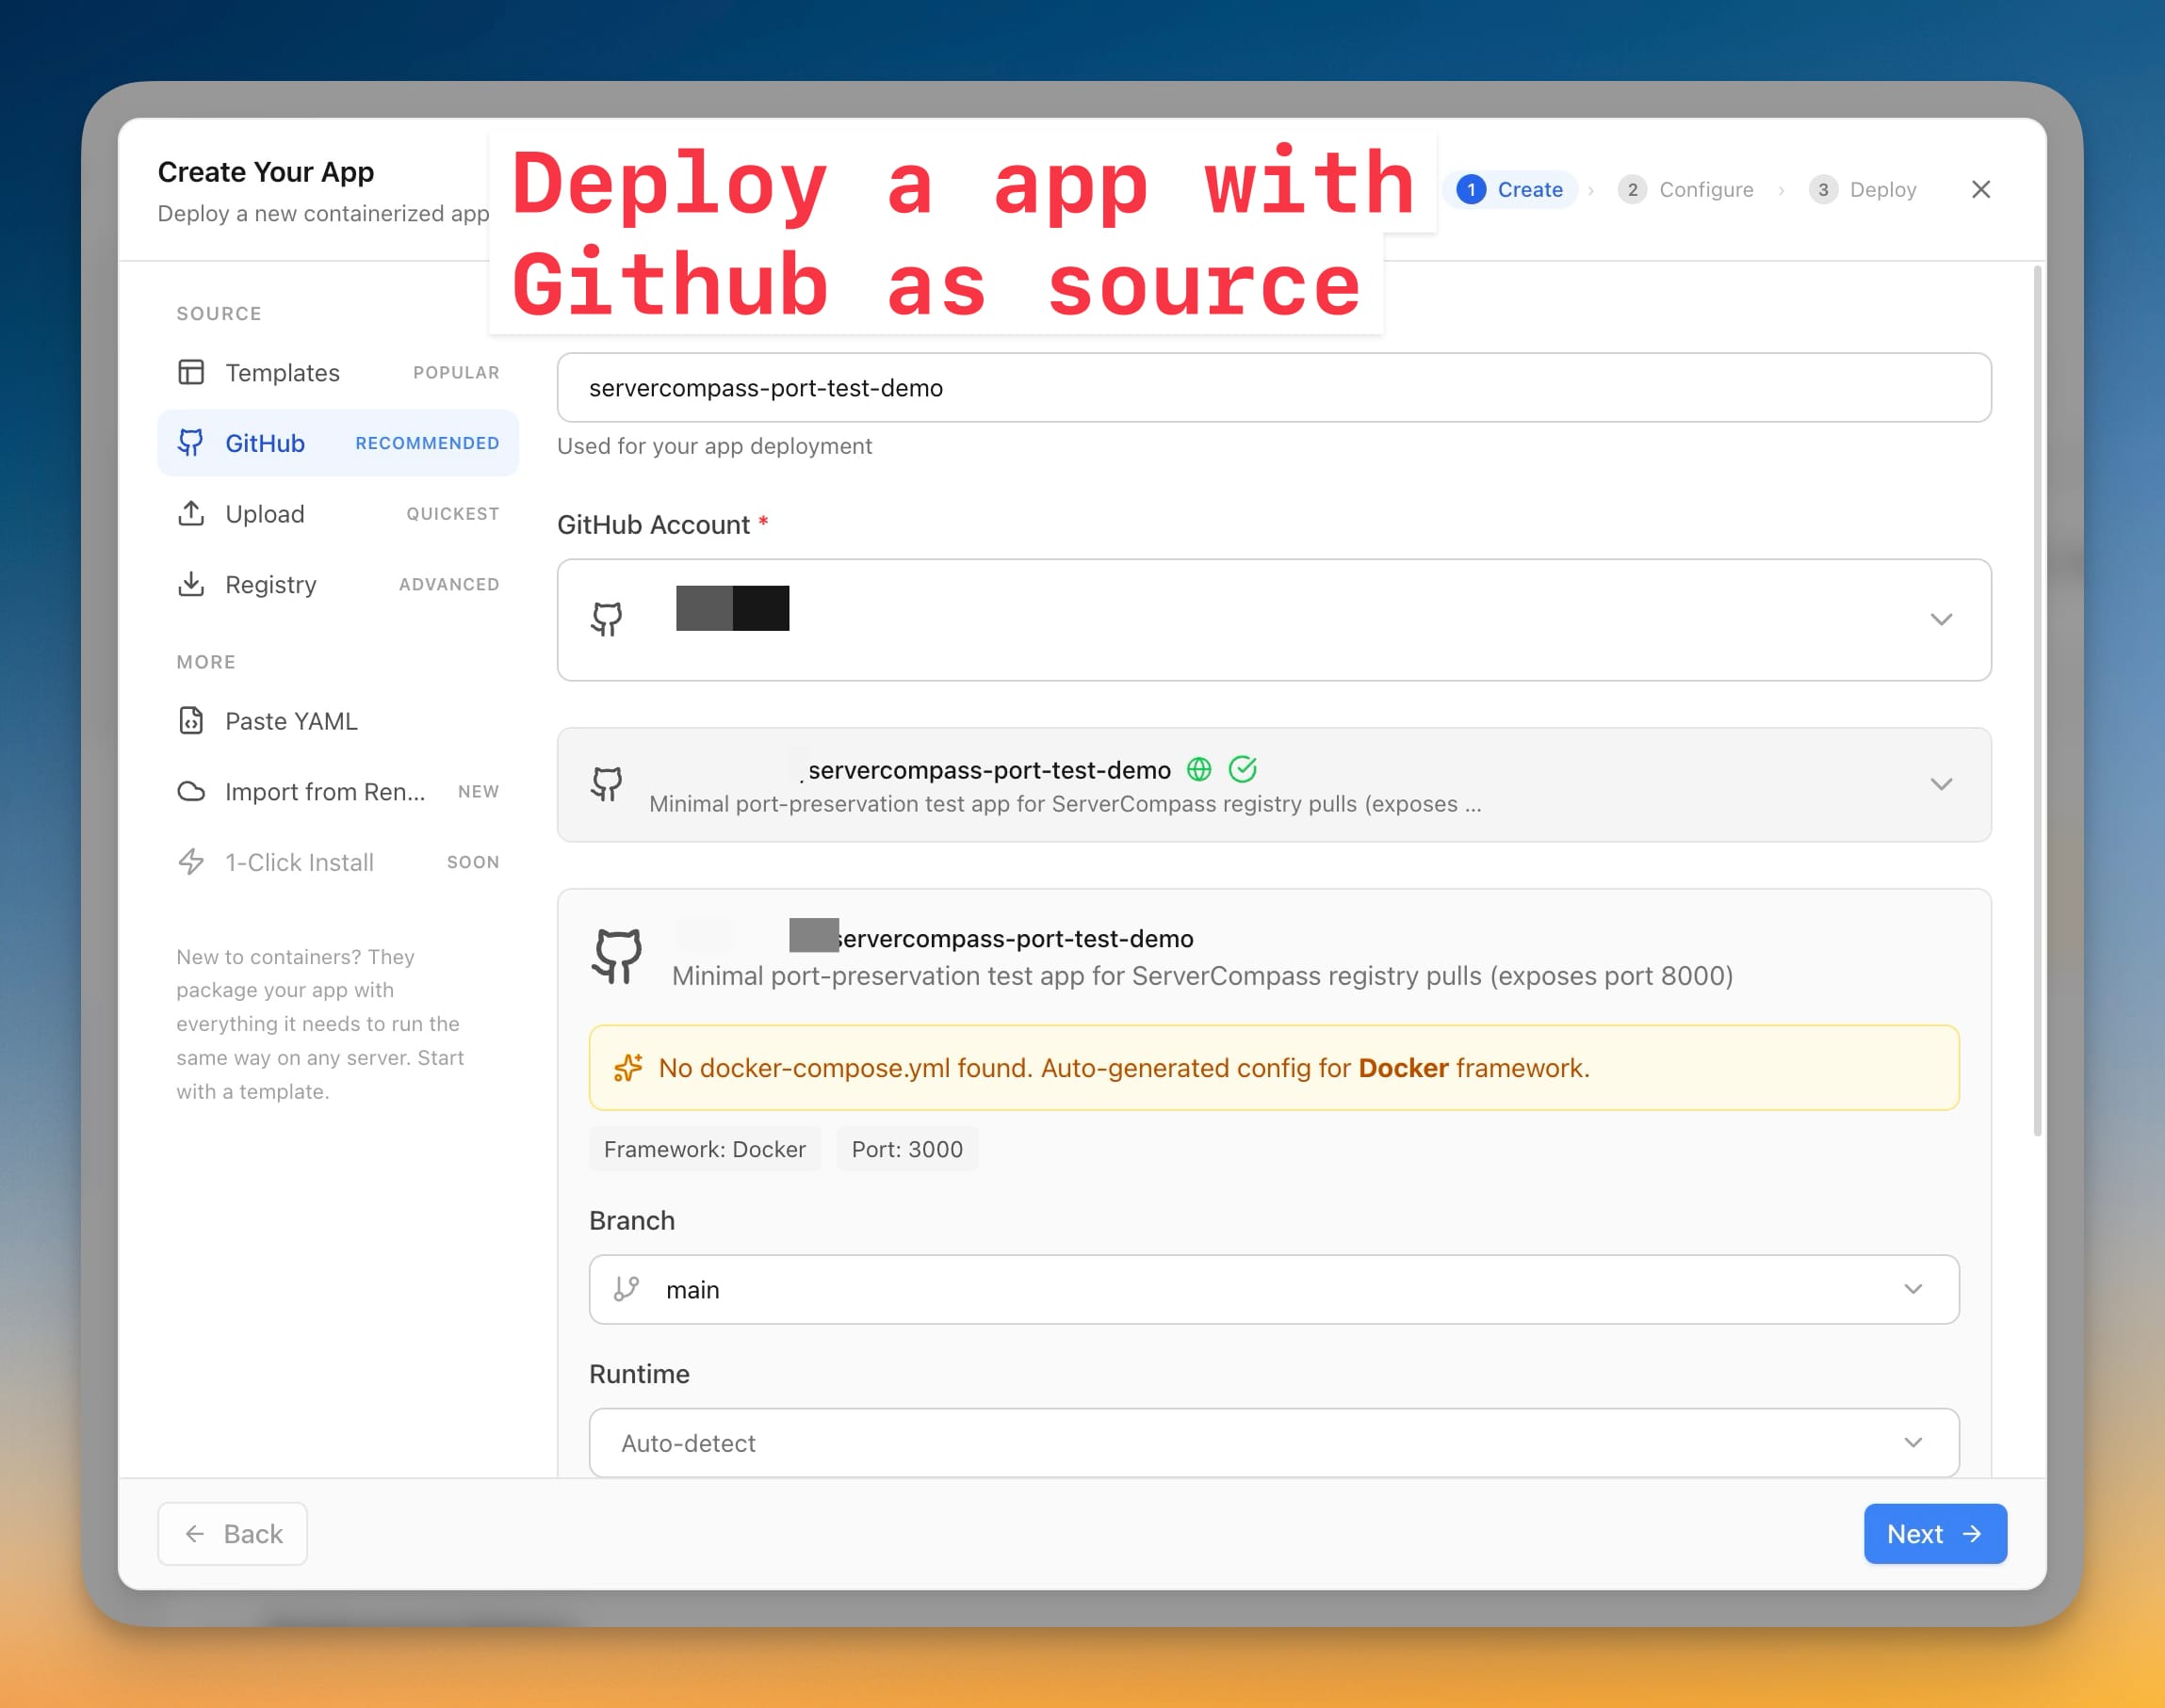Image resolution: width=2165 pixels, height=1708 pixels.
Task: Click the RECOMMENDED badge next to GitHub
Action: click(x=427, y=443)
